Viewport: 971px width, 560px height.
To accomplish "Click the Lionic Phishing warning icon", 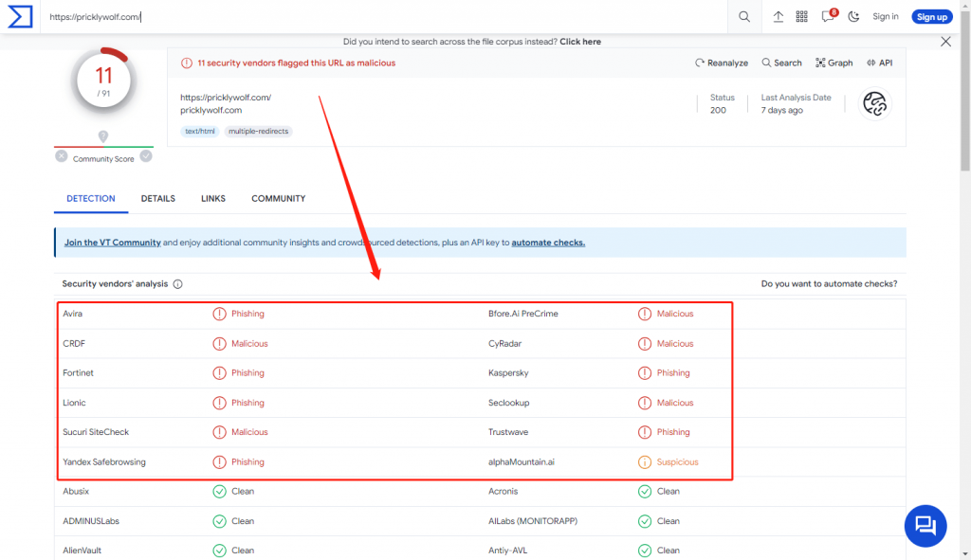I will click(219, 403).
